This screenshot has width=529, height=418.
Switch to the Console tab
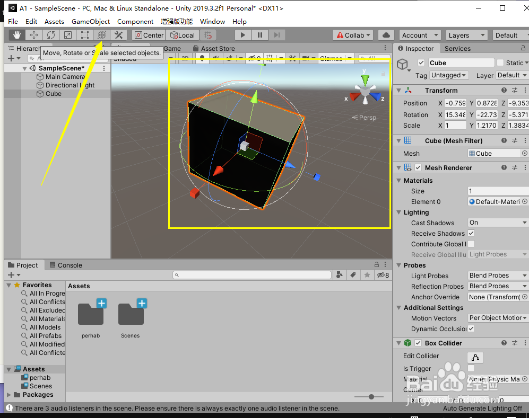66,265
